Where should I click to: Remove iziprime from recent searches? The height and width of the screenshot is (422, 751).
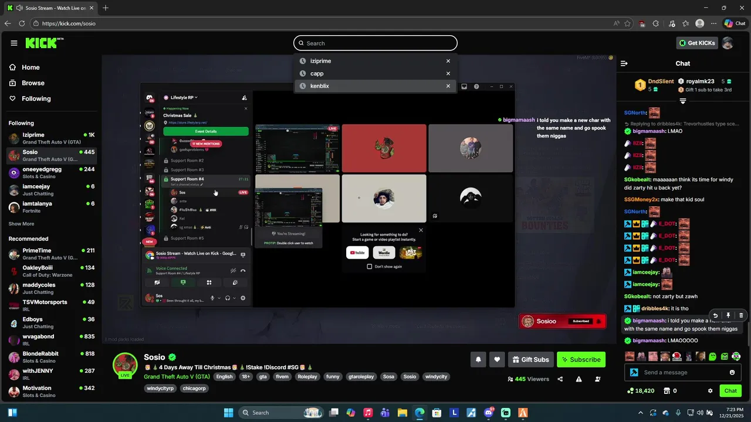[x=448, y=61]
